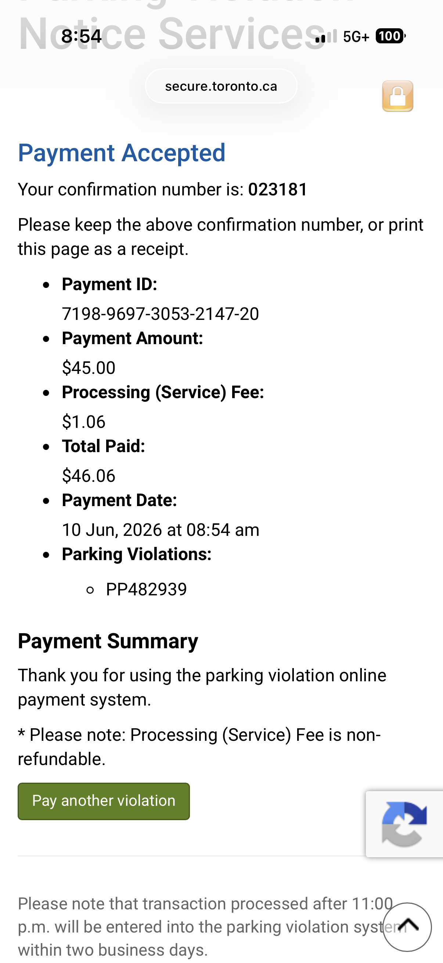Viewport: 443px width, 963px height.
Task: Tap the Processing (Service) Fee amount $1.06
Action: pos(84,422)
